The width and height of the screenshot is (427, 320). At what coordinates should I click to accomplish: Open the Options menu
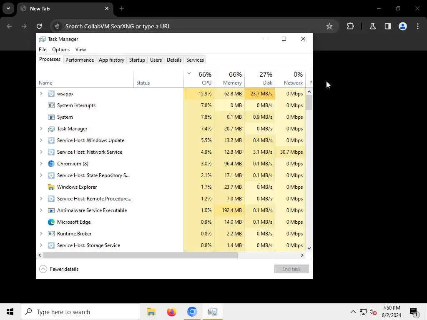pyautogui.click(x=61, y=50)
